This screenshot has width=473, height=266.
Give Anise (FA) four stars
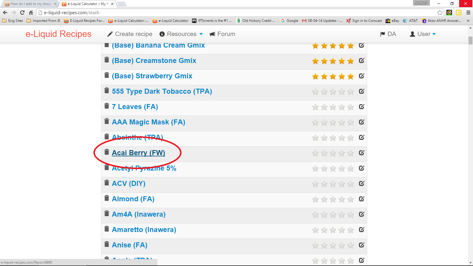click(342, 246)
